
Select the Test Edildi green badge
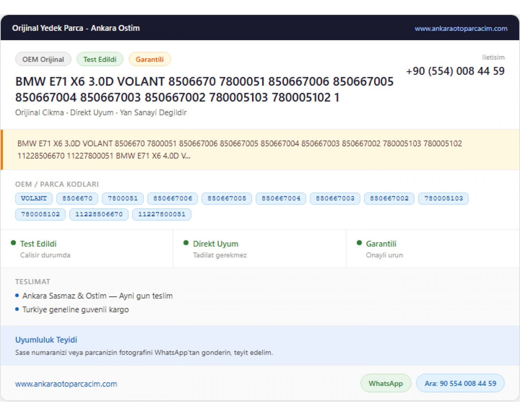tap(100, 59)
